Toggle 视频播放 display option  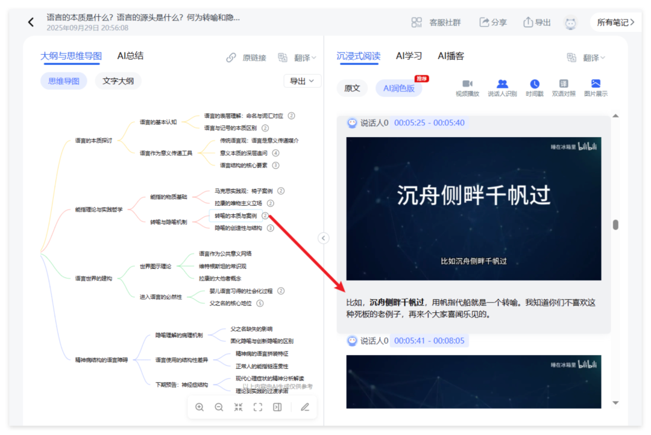pos(467,88)
